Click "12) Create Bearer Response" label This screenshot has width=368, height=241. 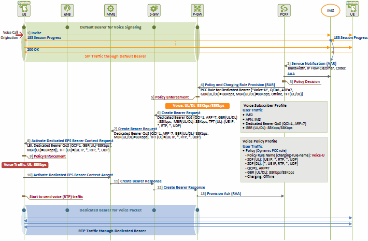[x=181, y=188]
